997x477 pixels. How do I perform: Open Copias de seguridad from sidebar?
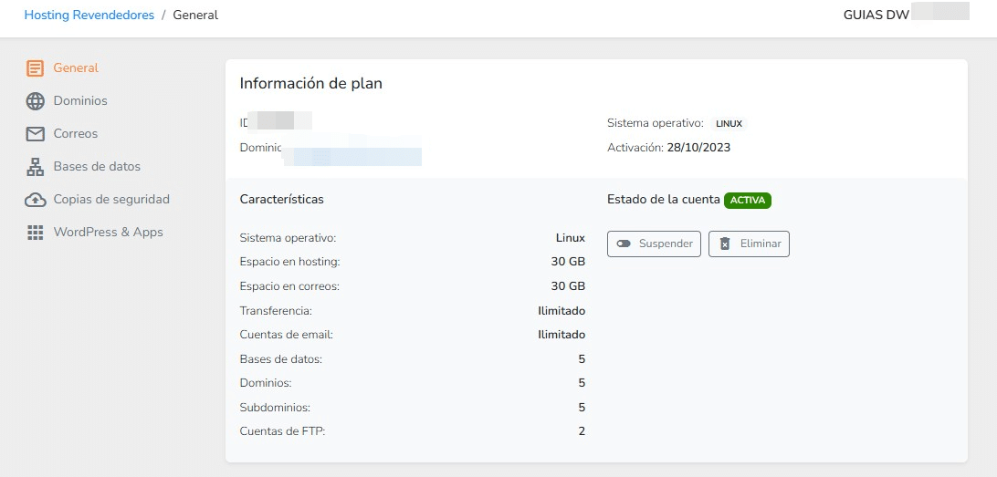[111, 200]
